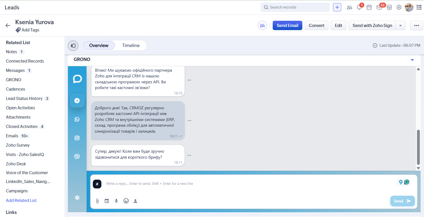Select the WhatsApp channel icon
This screenshot has height=217, width=424.
[x=77, y=119]
